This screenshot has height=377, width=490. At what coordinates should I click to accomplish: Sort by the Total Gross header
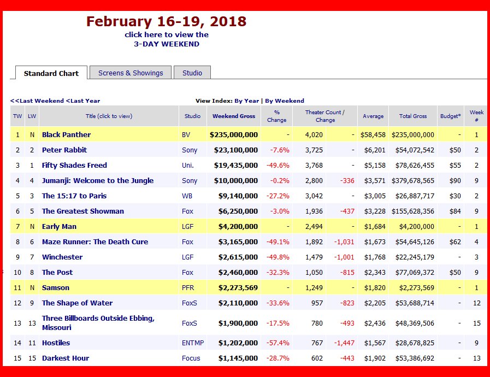pyautogui.click(x=413, y=116)
